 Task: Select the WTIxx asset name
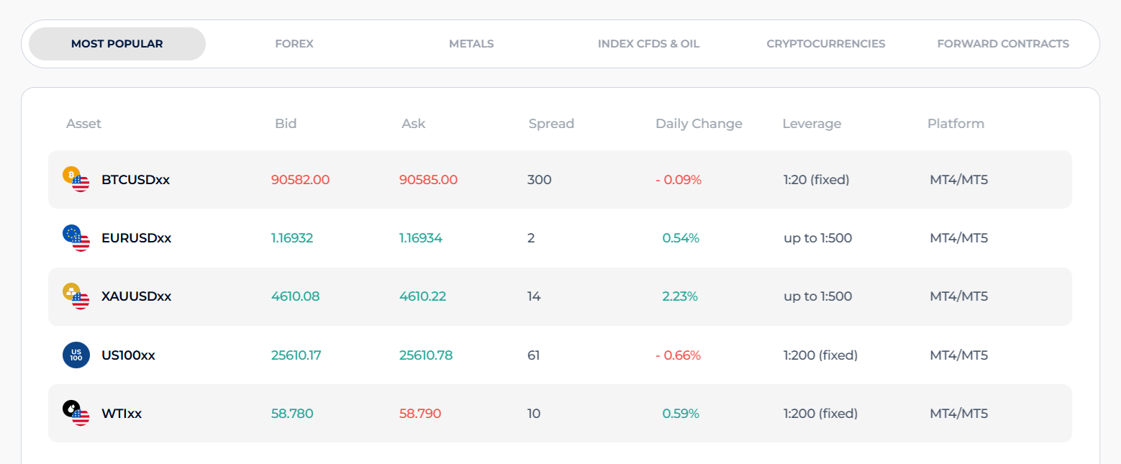pyautogui.click(x=122, y=414)
